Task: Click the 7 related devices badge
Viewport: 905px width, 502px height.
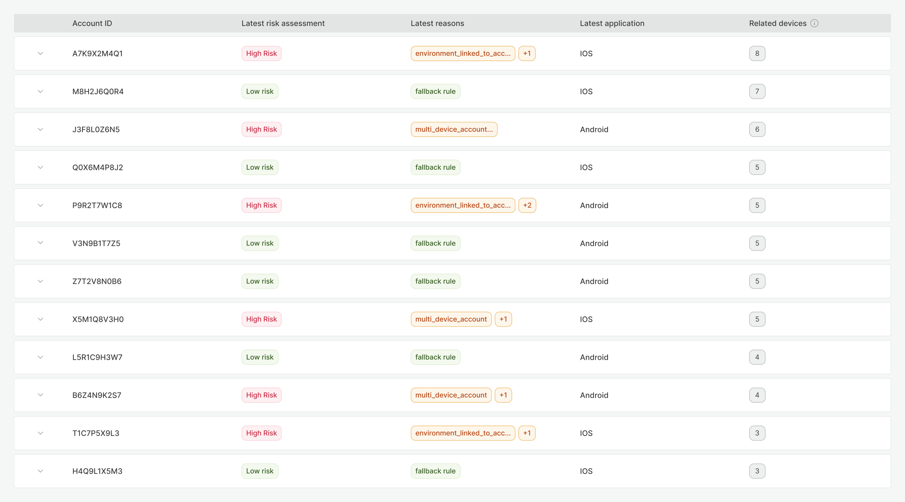Action: (x=757, y=91)
